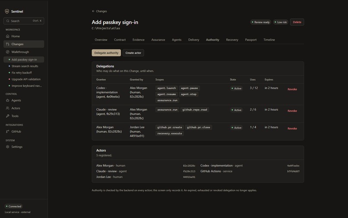Click the agent.stop scope tag

pos(189,94)
